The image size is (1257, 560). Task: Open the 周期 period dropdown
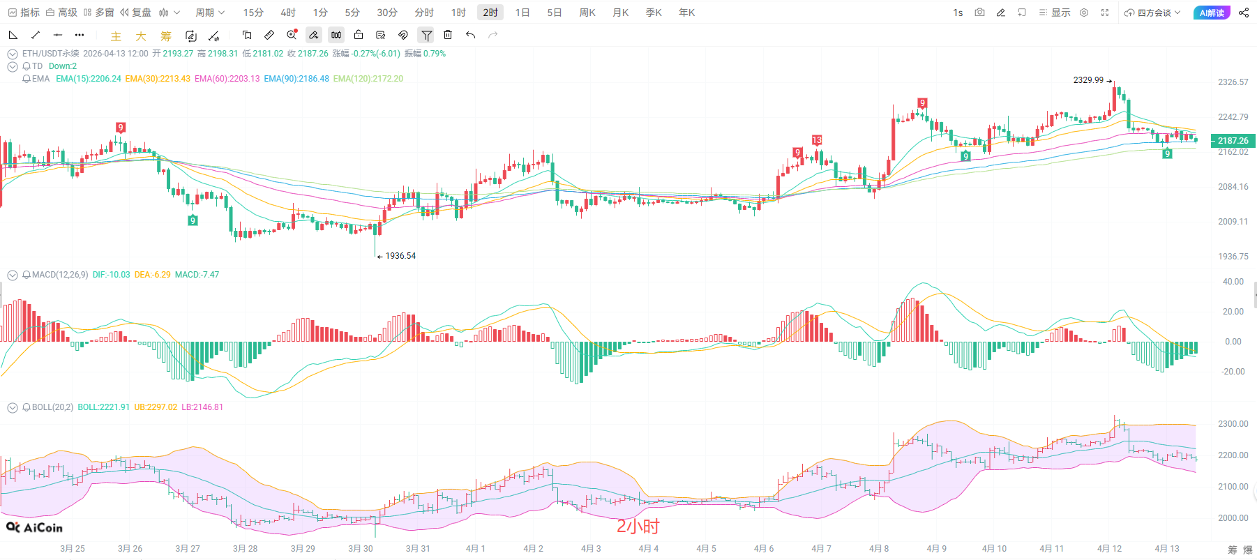(x=209, y=13)
